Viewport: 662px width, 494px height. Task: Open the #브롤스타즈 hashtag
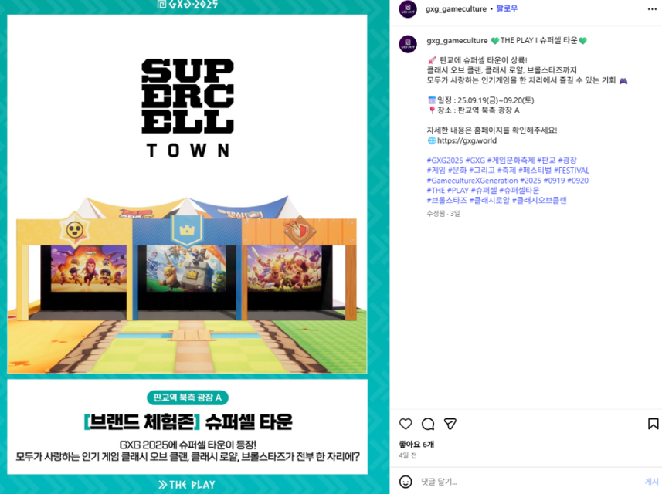pos(446,201)
